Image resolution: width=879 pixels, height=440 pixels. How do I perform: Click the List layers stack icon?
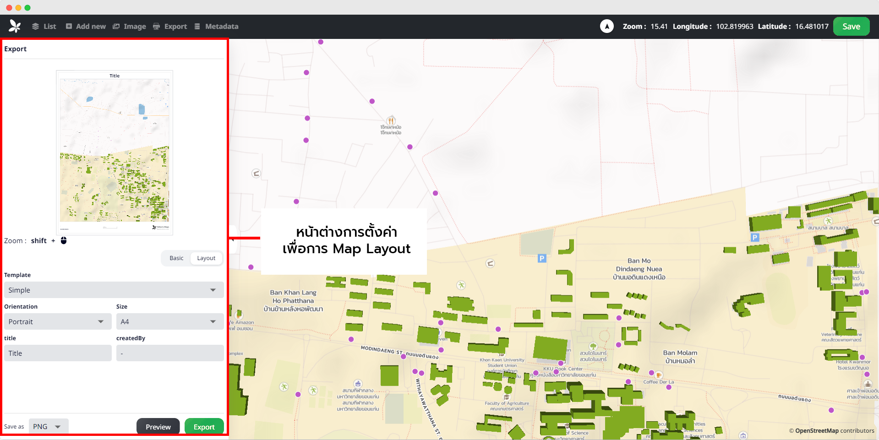pyautogui.click(x=35, y=27)
